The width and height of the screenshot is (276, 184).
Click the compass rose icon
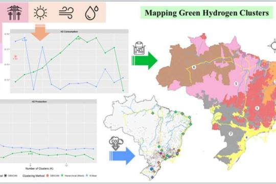coord(272,46)
